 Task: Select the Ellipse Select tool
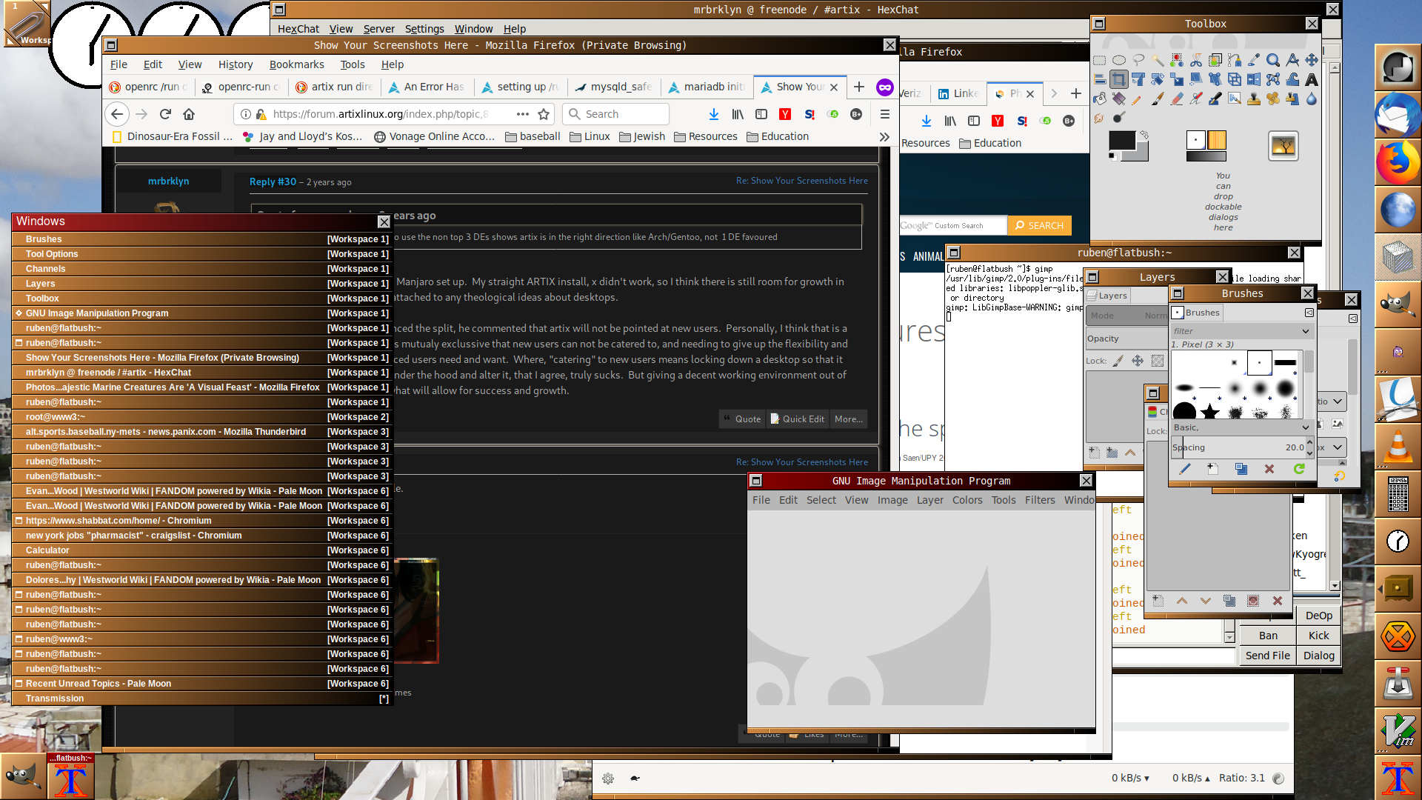click(1119, 60)
